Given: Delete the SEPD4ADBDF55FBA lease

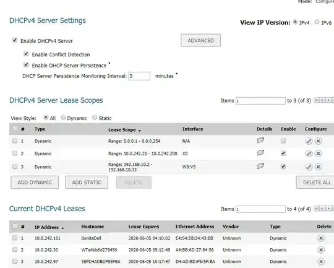Looking at the screenshot, I should pos(321,261).
